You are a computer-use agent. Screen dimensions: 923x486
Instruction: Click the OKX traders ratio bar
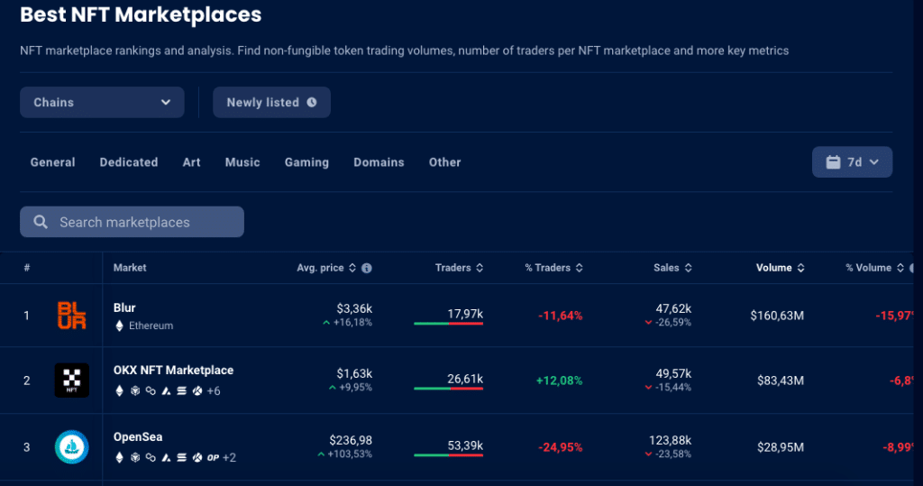point(449,389)
